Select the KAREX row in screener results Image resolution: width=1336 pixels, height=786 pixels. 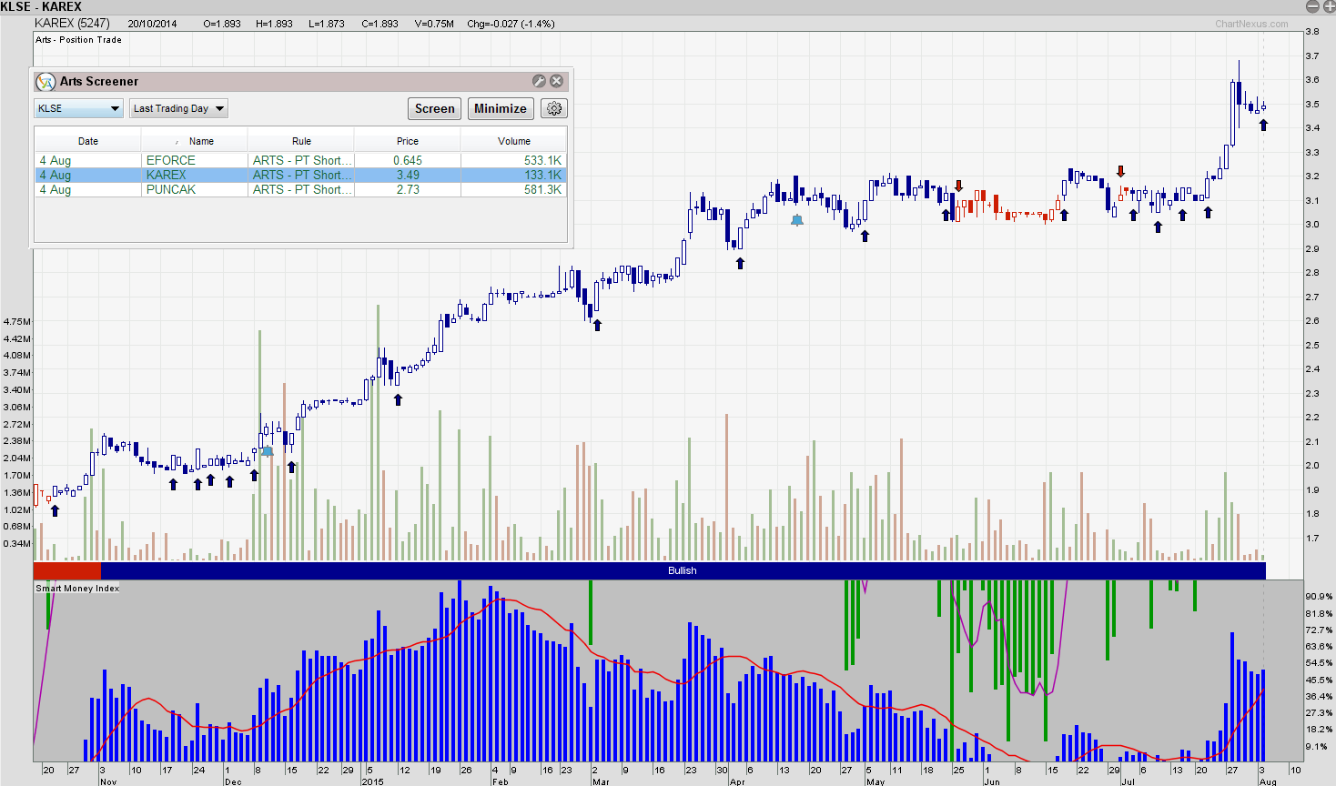300,175
